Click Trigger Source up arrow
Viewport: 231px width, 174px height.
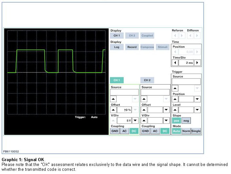tap(175, 88)
